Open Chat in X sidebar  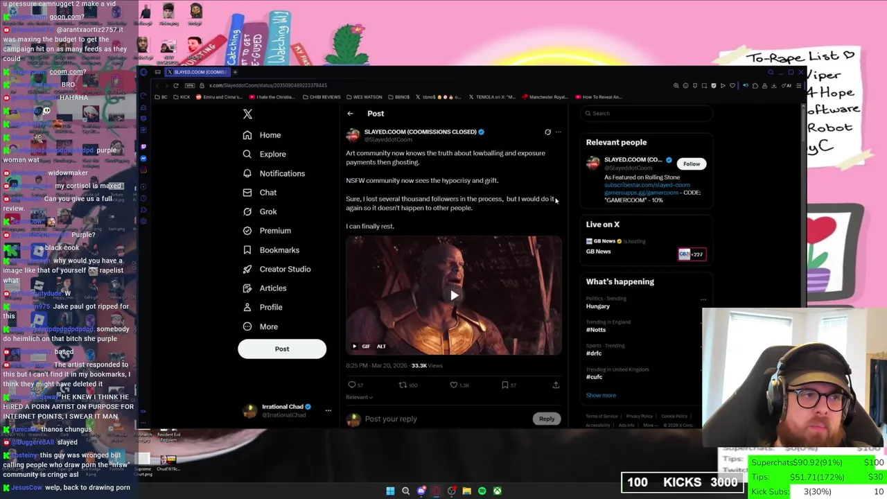[260, 193]
